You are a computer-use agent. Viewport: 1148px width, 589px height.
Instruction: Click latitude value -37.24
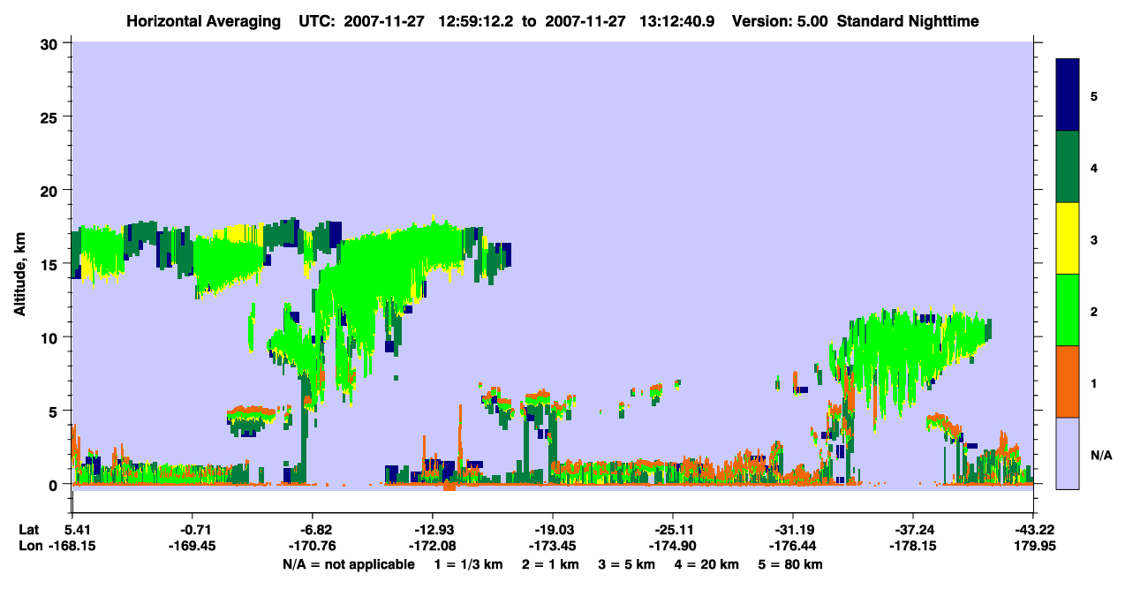(913, 530)
